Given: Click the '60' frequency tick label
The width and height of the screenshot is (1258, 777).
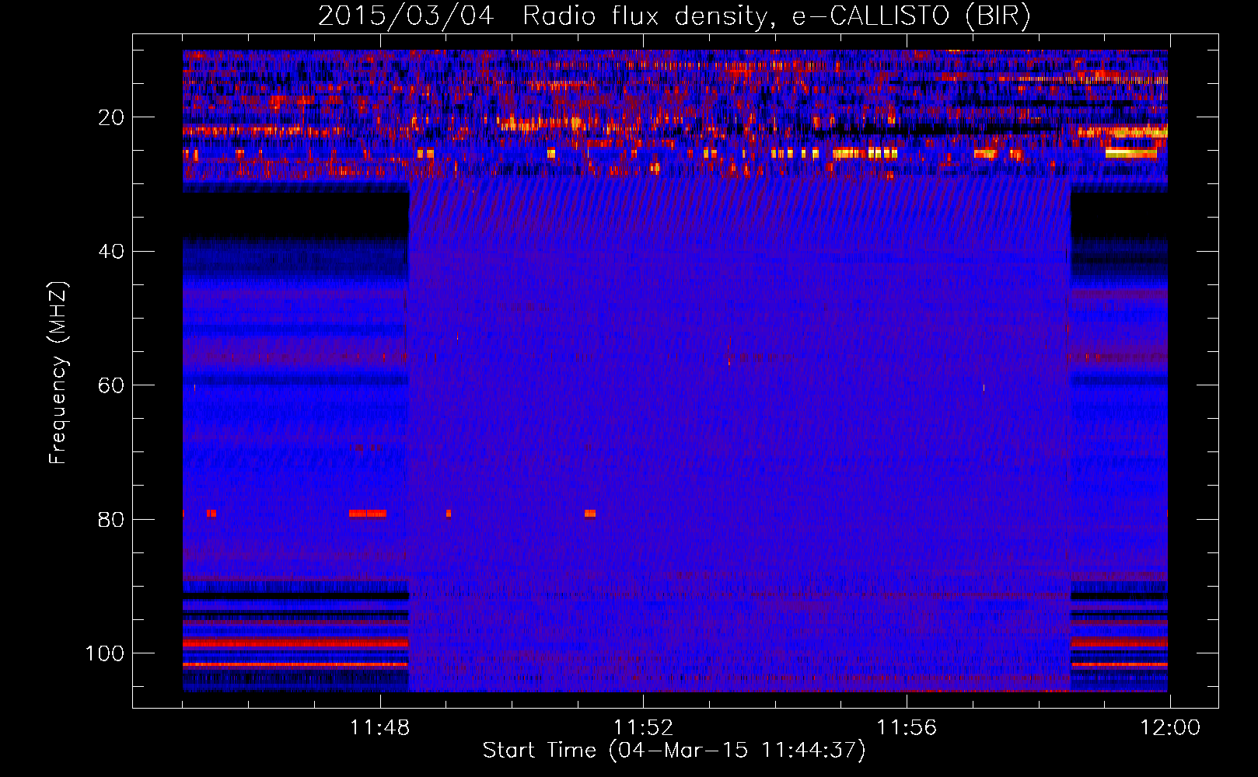Looking at the screenshot, I should [111, 386].
